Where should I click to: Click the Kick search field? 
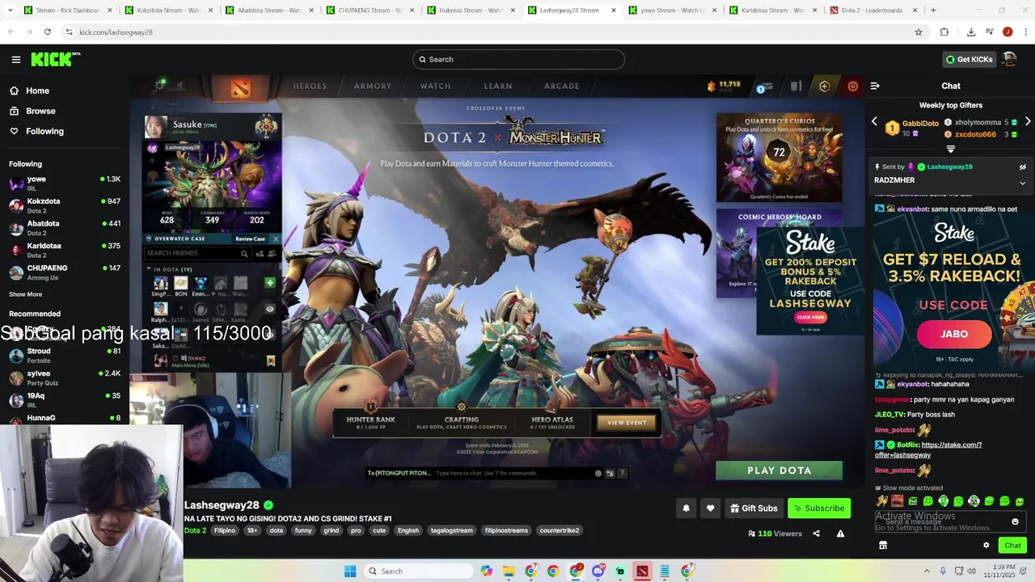(518, 59)
